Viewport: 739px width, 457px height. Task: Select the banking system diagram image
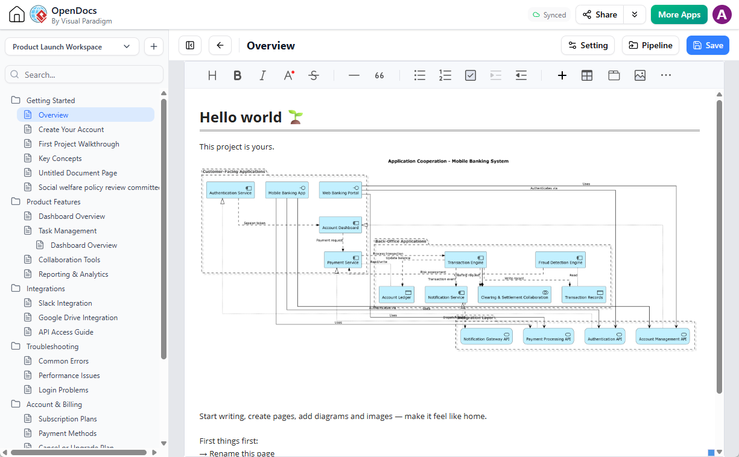[448, 254]
